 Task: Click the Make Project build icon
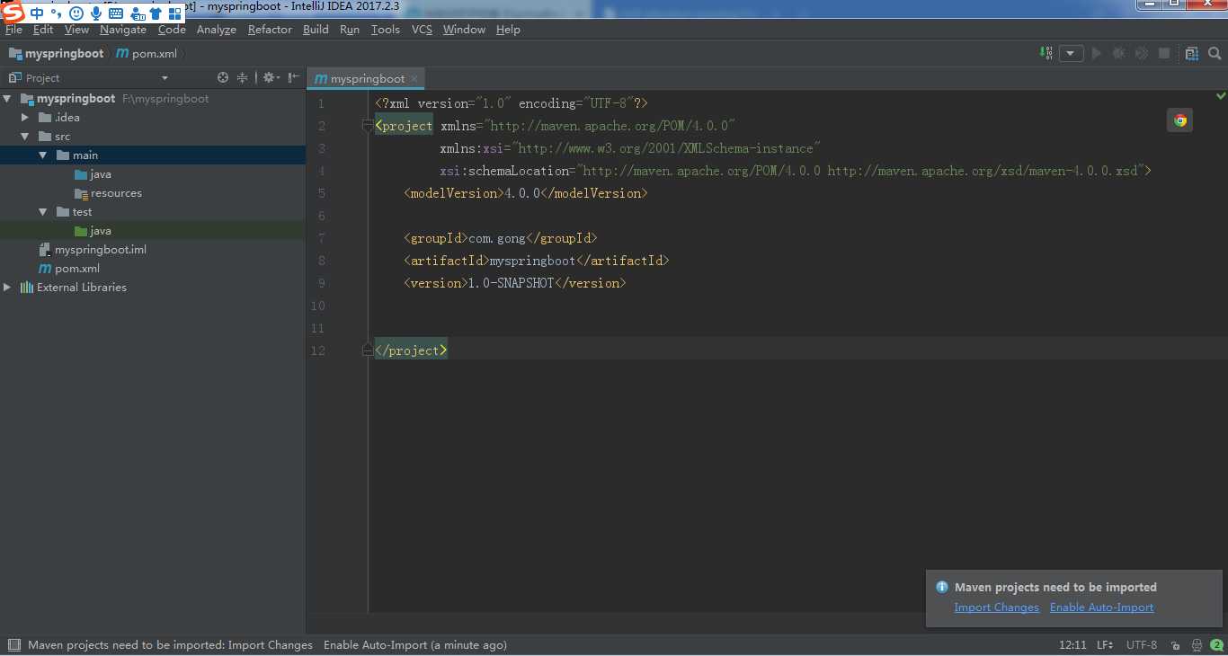pos(1046,53)
